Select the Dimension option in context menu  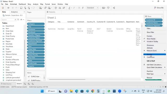150,45
